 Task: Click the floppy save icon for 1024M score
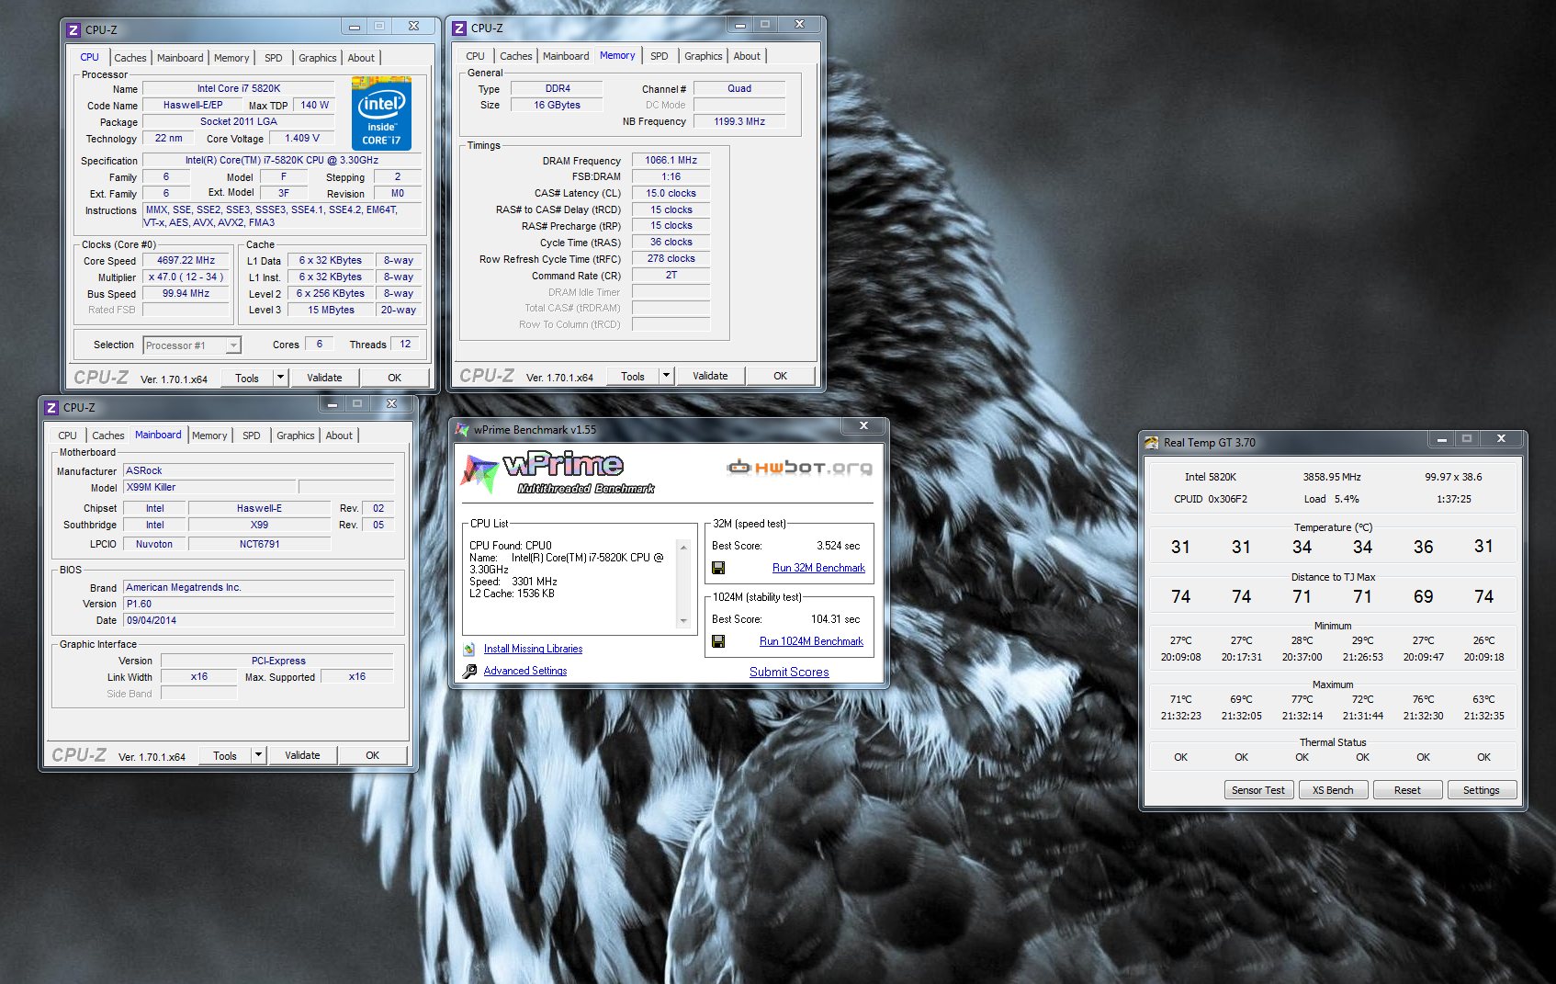point(718,641)
